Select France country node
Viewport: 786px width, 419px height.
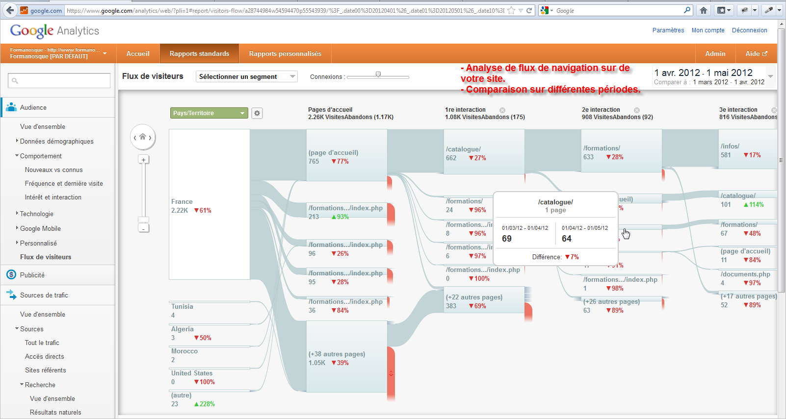click(210, 204)
